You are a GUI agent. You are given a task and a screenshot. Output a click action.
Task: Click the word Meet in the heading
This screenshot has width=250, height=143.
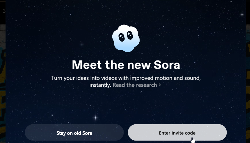click(x=86, y=65)
